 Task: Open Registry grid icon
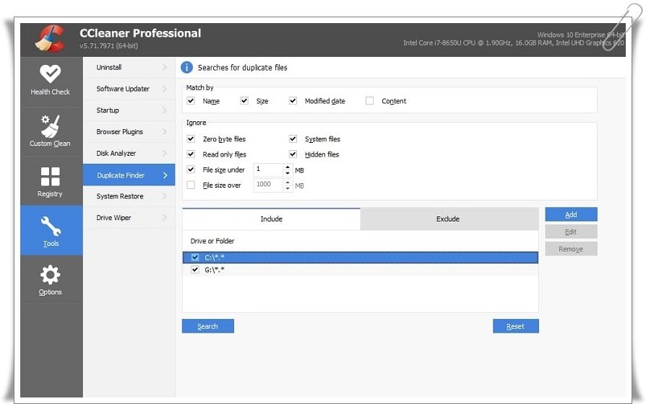[x=51, y=177]
